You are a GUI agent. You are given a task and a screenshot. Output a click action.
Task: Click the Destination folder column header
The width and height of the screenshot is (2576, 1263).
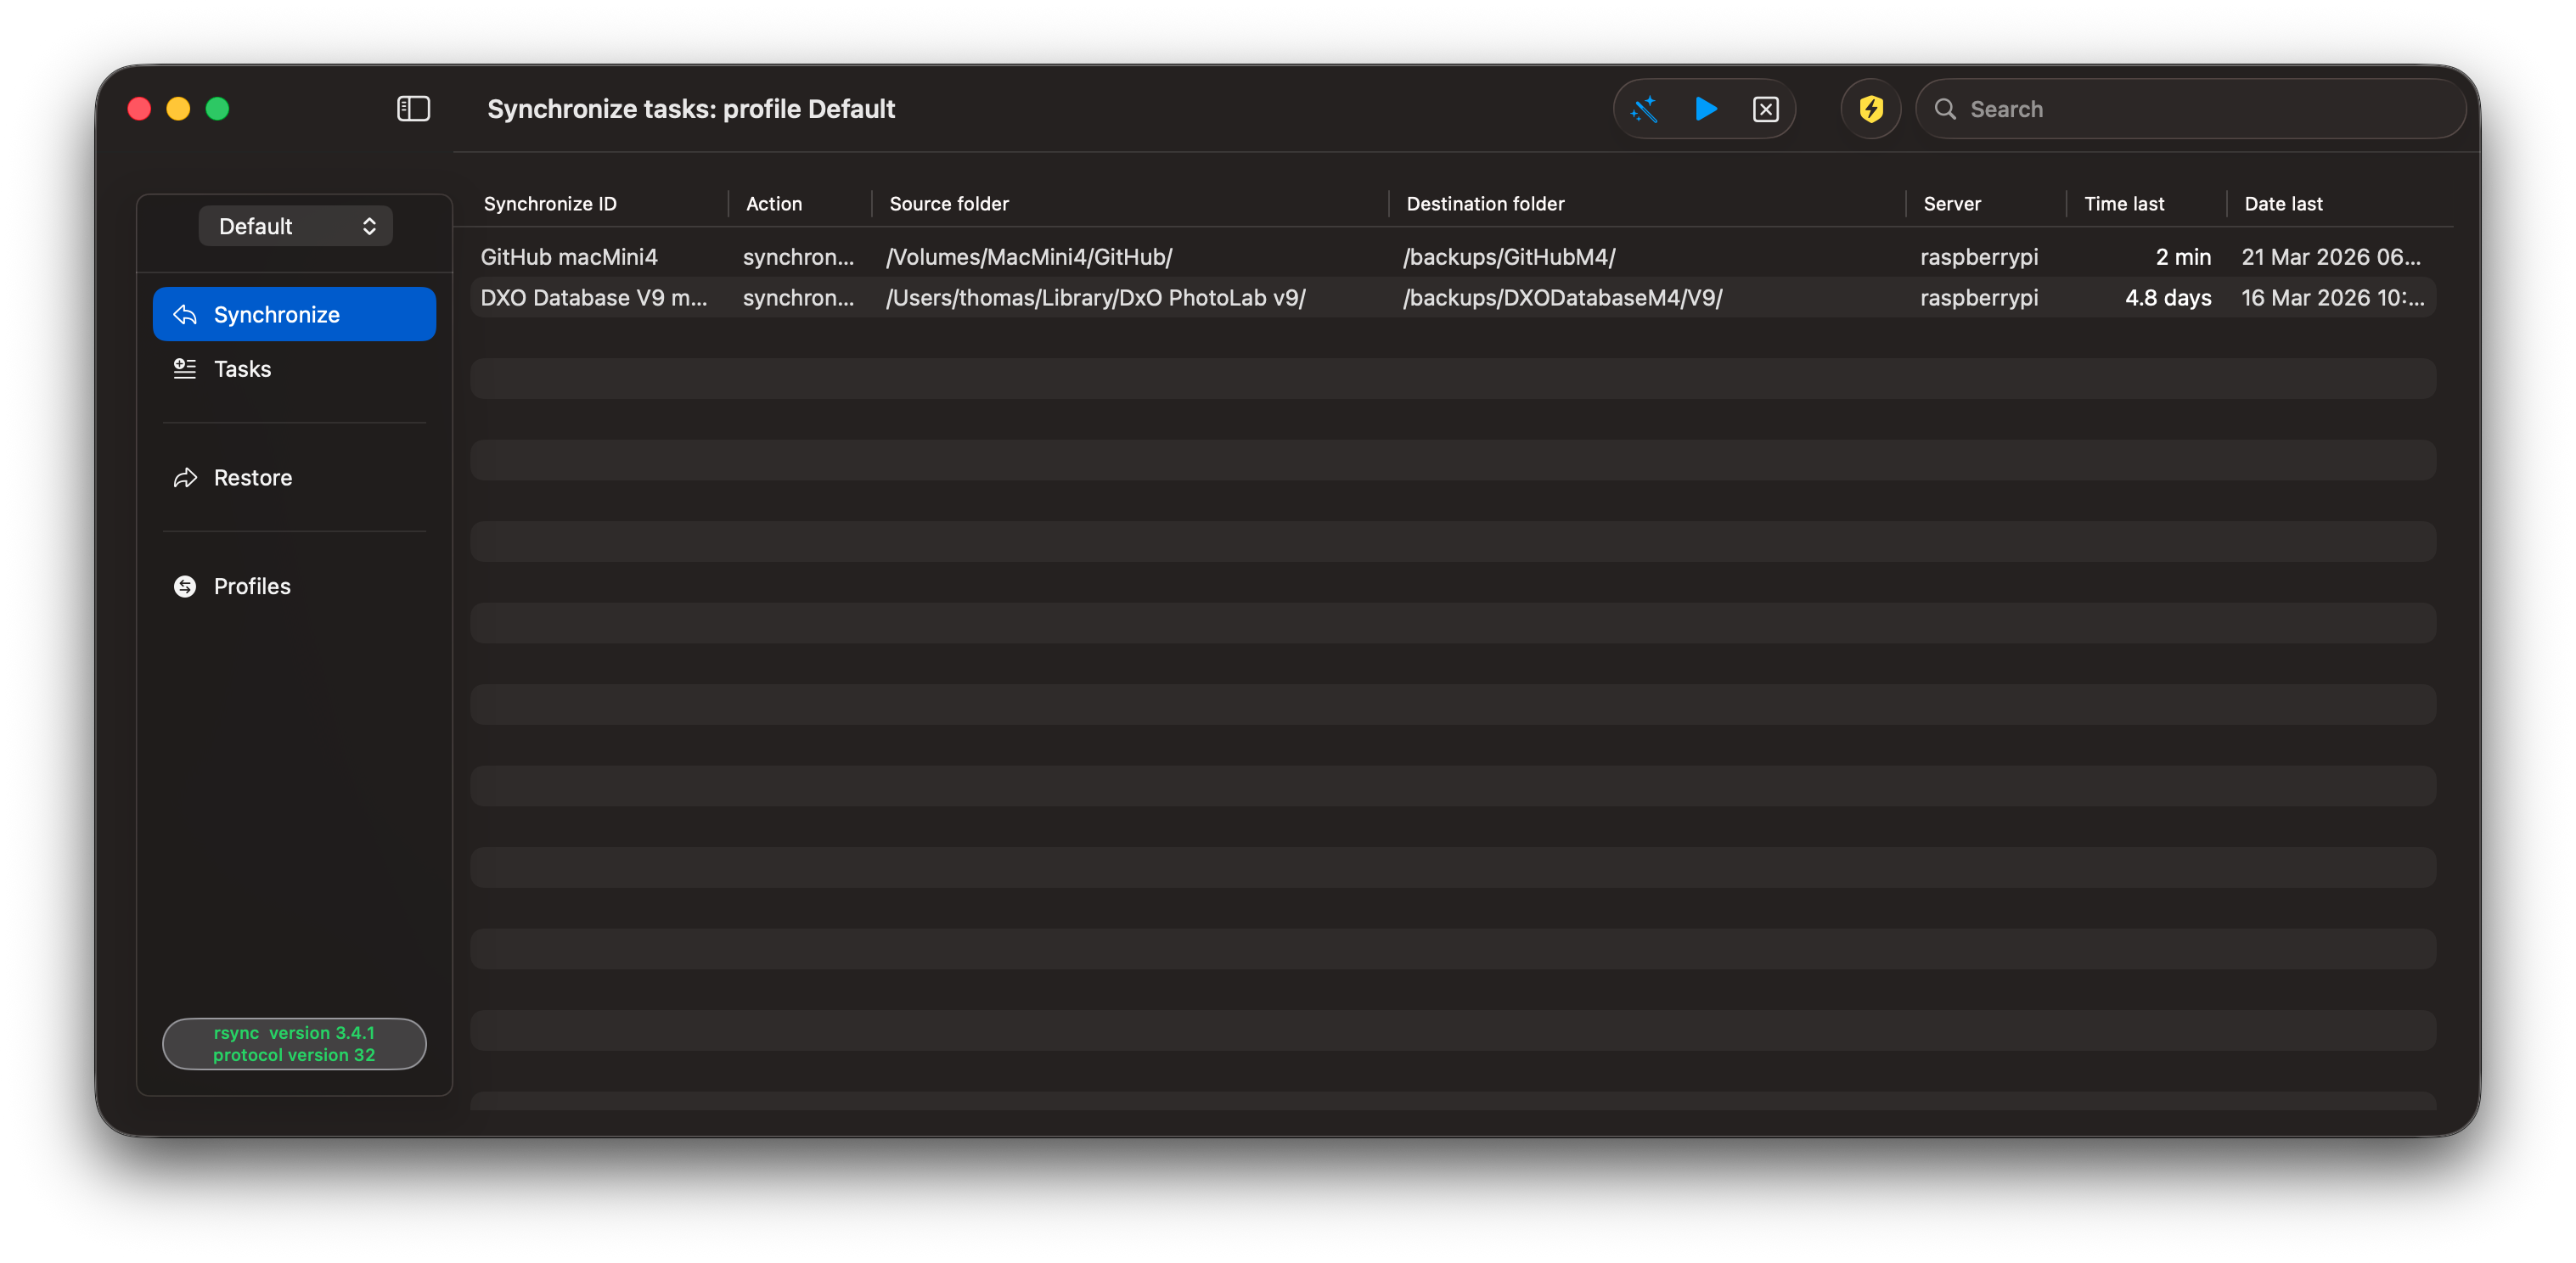tap(1485, 204)
